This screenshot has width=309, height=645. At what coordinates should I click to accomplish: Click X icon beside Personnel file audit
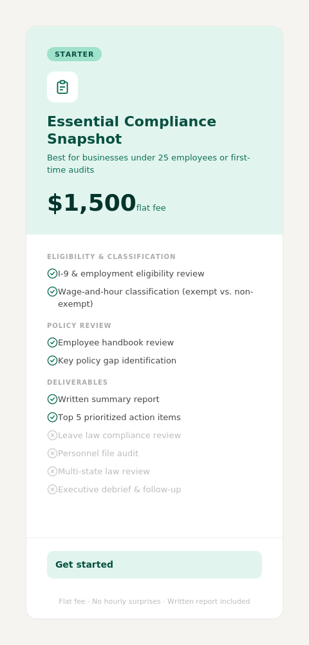[52, 454]
